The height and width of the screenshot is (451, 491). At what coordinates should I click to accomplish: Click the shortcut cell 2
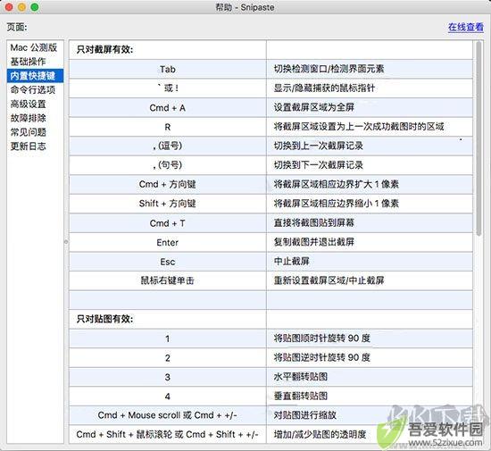[168, 358]
